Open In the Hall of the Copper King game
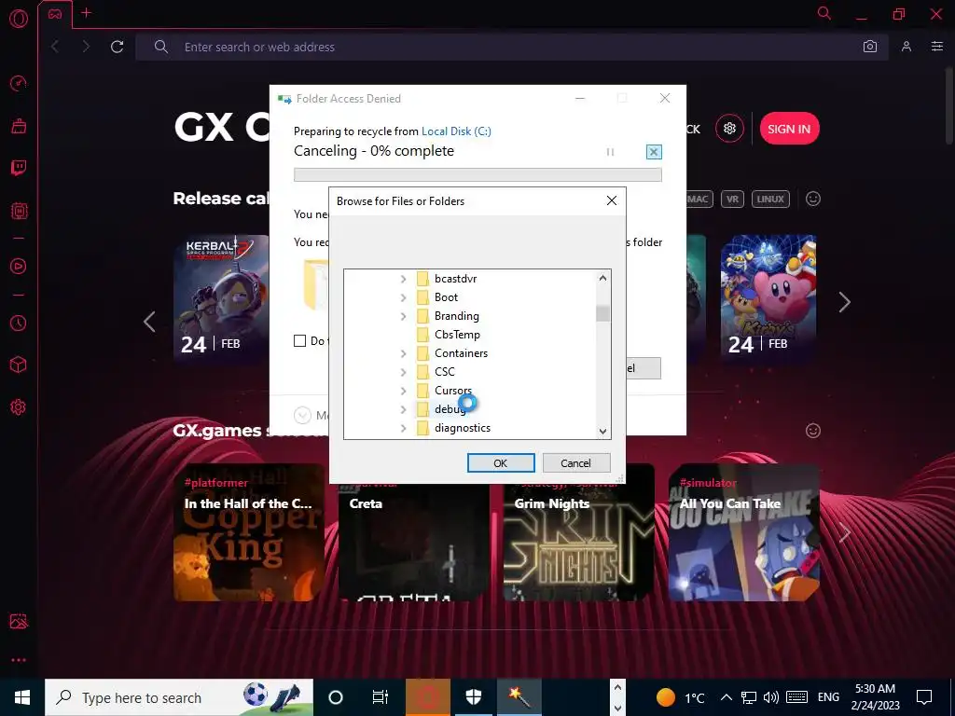This screenshot has height=716, width=955. [249, 532]
